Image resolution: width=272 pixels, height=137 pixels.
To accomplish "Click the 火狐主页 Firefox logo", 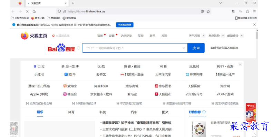I will tap(34, 36).
